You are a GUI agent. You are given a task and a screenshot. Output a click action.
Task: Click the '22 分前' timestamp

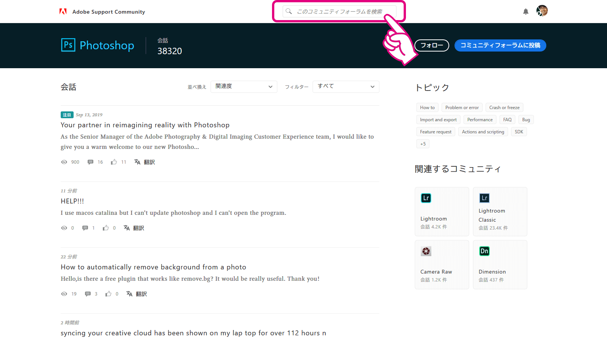coord(69,257)
